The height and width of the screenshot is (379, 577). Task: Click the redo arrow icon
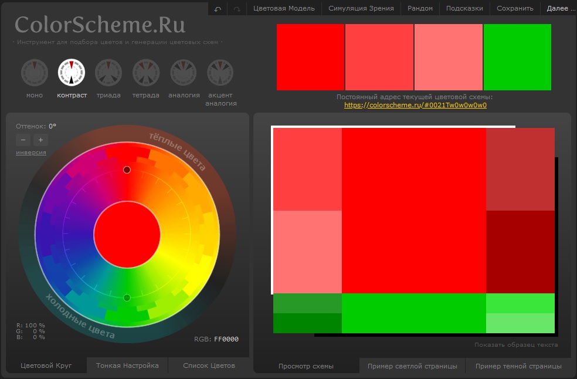pyautogui.click(x=237, y=9)
